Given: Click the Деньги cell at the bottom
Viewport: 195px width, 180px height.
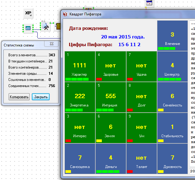Looking at the screenshot, I should 110,159.
